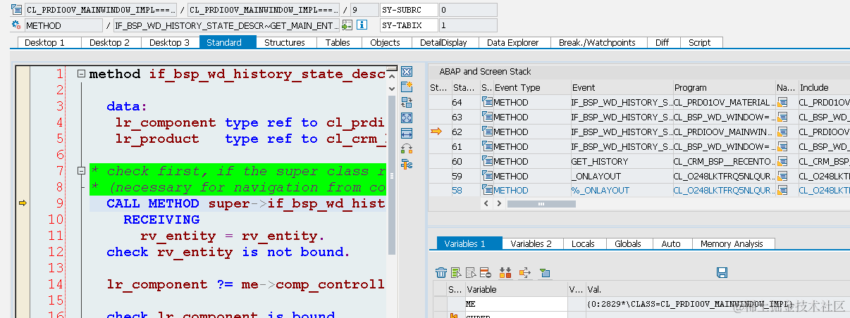The image size is (850, 318).
Task: Click the method icon in stack row 64
Action: [486, 103]
